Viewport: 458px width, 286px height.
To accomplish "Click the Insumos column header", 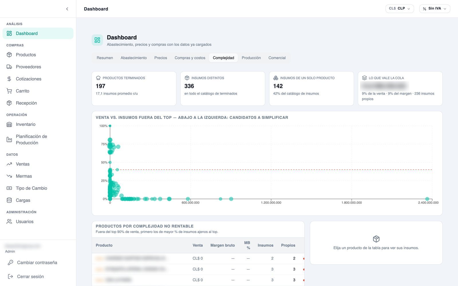I will (265, 245).
